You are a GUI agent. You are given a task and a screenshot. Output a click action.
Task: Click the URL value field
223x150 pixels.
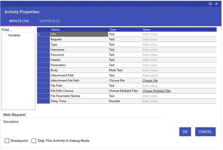(x=179, y=34)
